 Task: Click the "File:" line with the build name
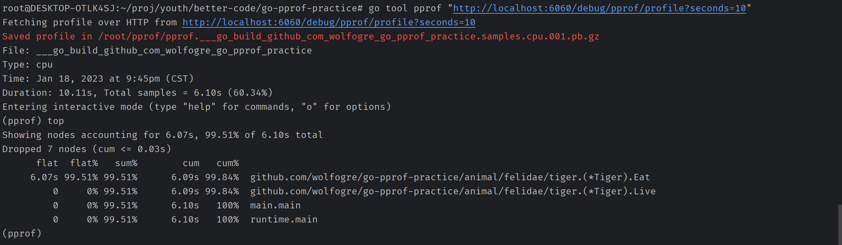[157, 50]
